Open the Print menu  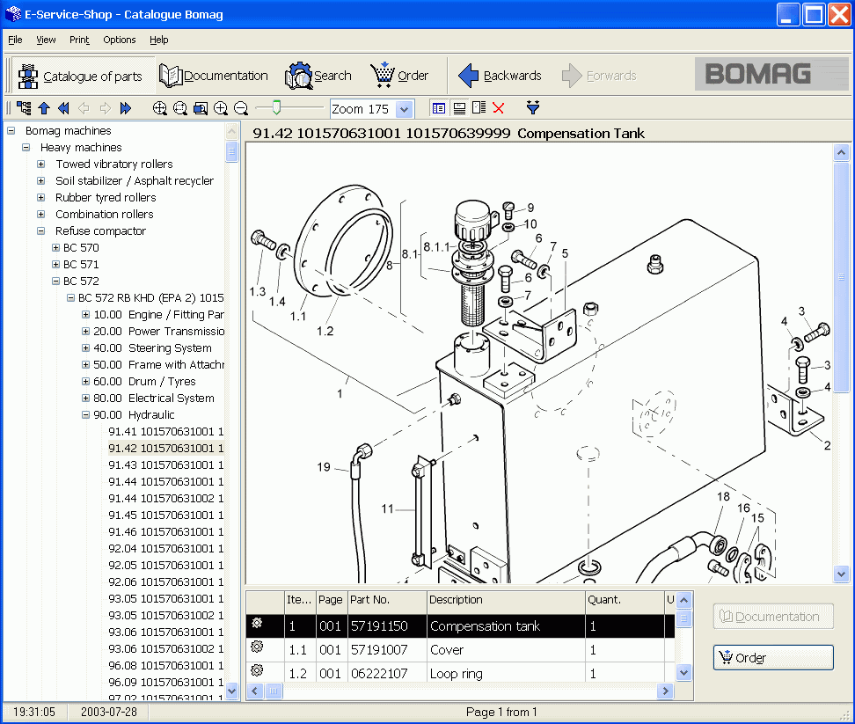pyautogui.click(x=79, y=40)
